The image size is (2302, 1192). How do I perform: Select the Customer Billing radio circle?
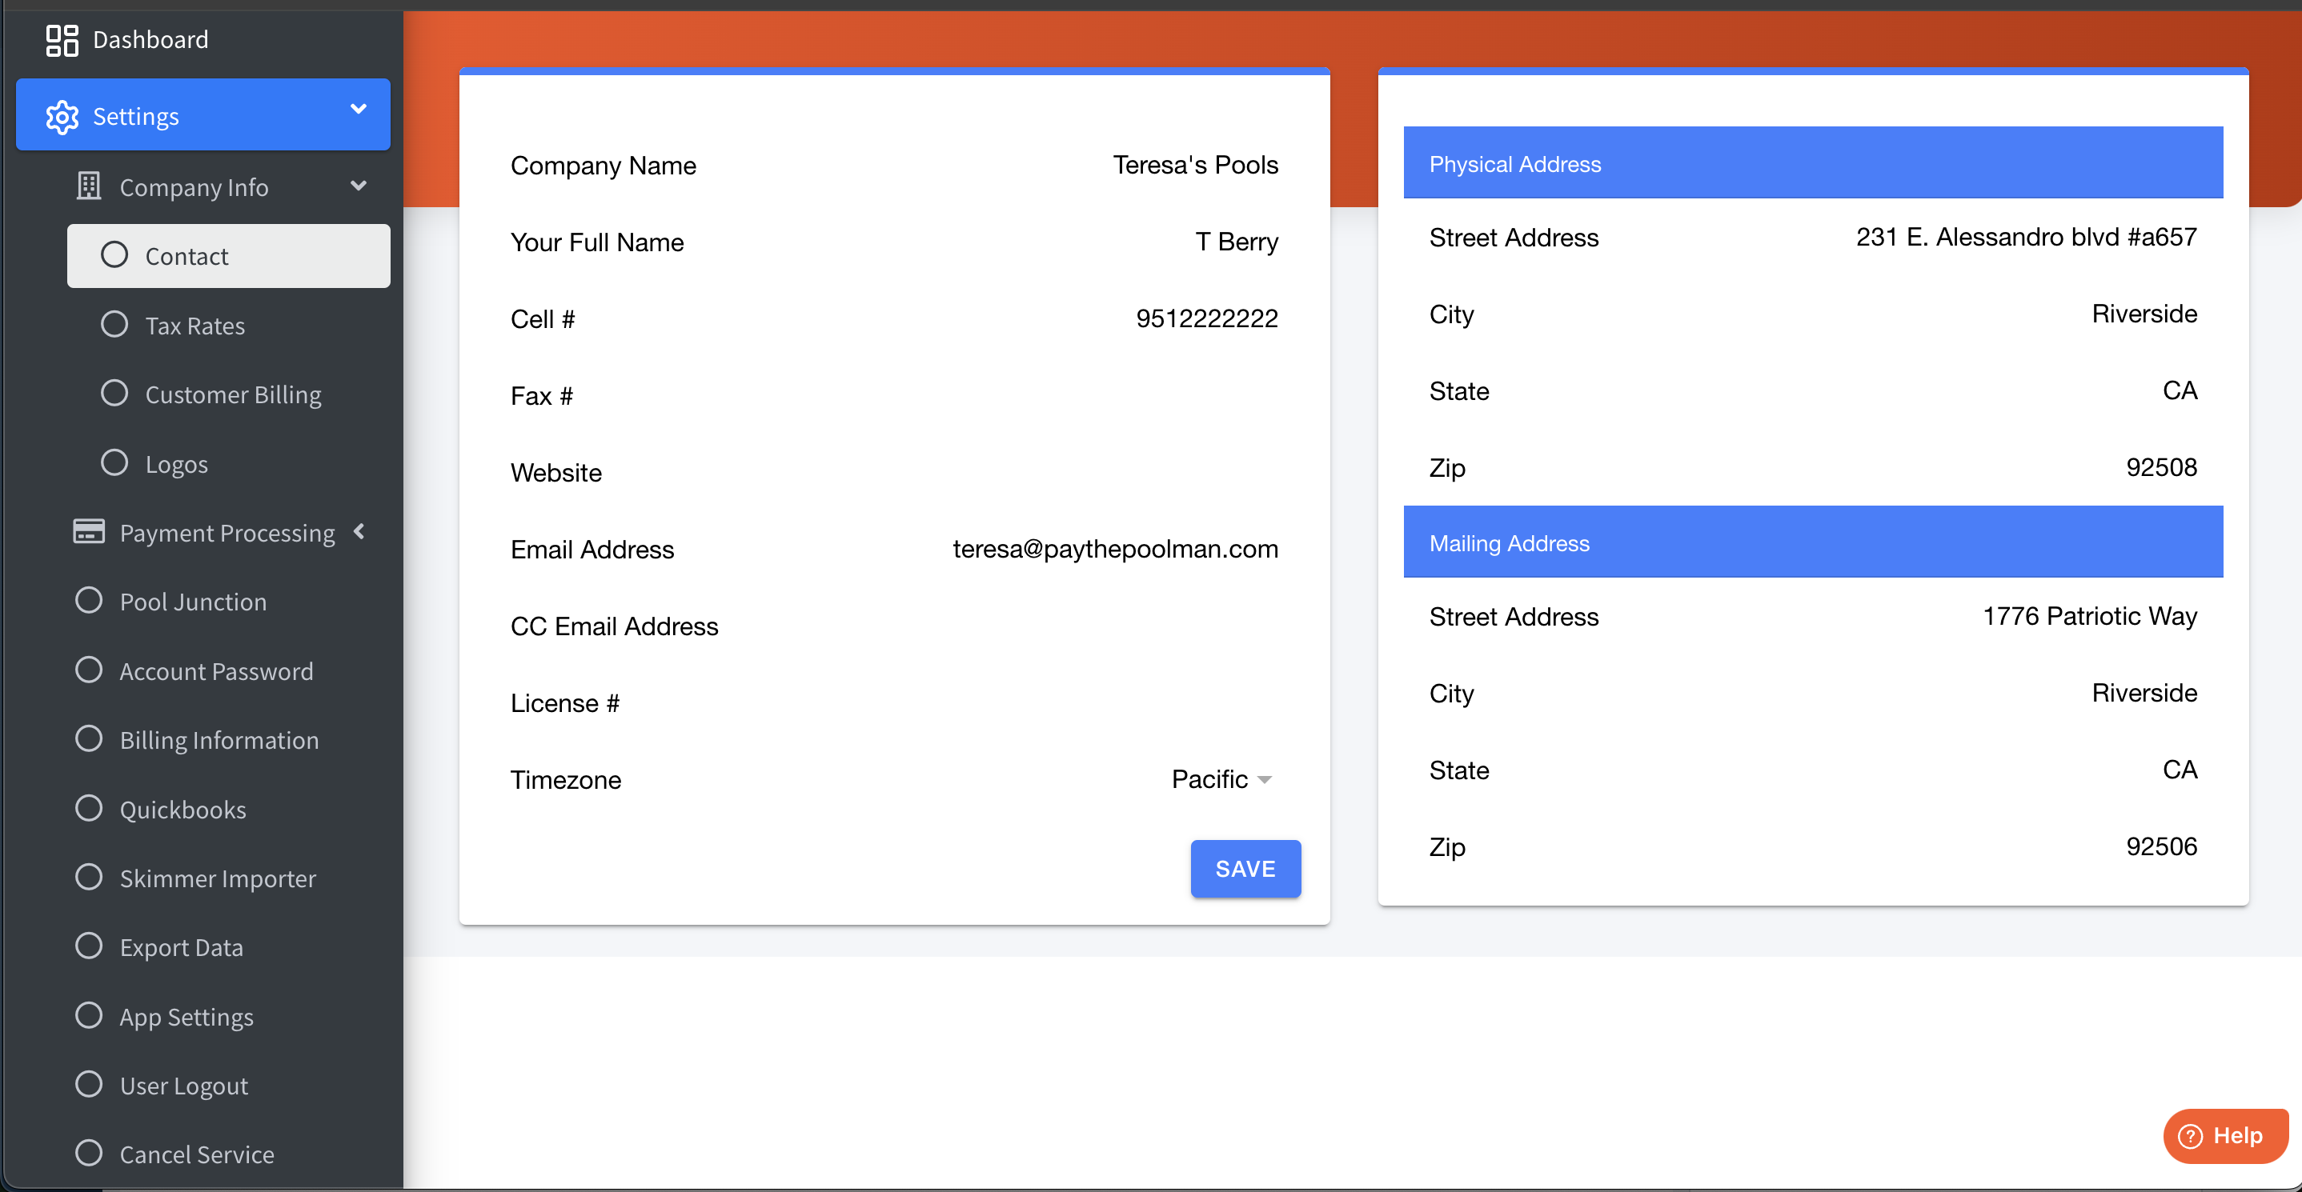pos(114,393)
